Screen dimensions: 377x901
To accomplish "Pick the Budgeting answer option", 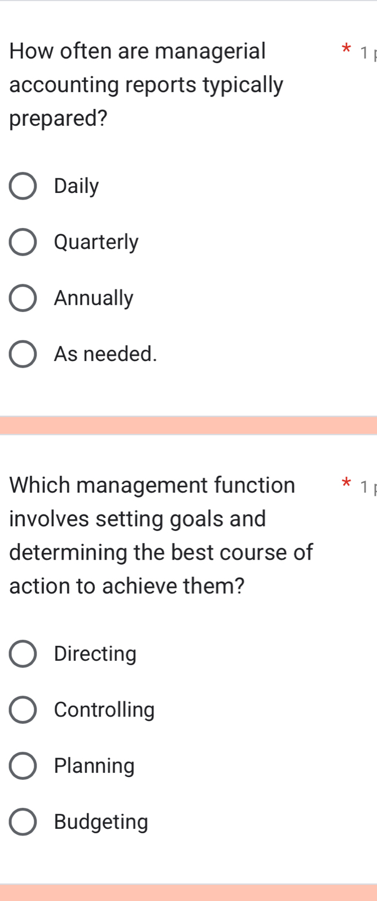I will click(22, 822).
